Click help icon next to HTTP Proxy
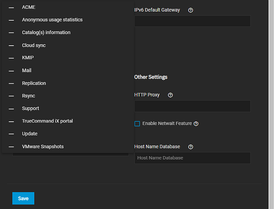The height and width of the screenshot is (209, 274). click(x=170, y=95)
